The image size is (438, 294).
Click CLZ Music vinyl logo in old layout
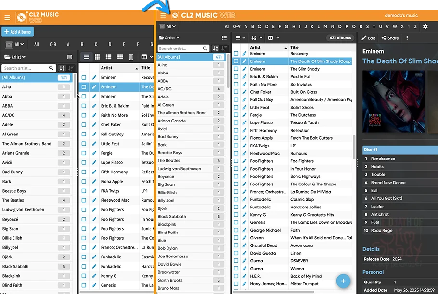click(21, 17)
